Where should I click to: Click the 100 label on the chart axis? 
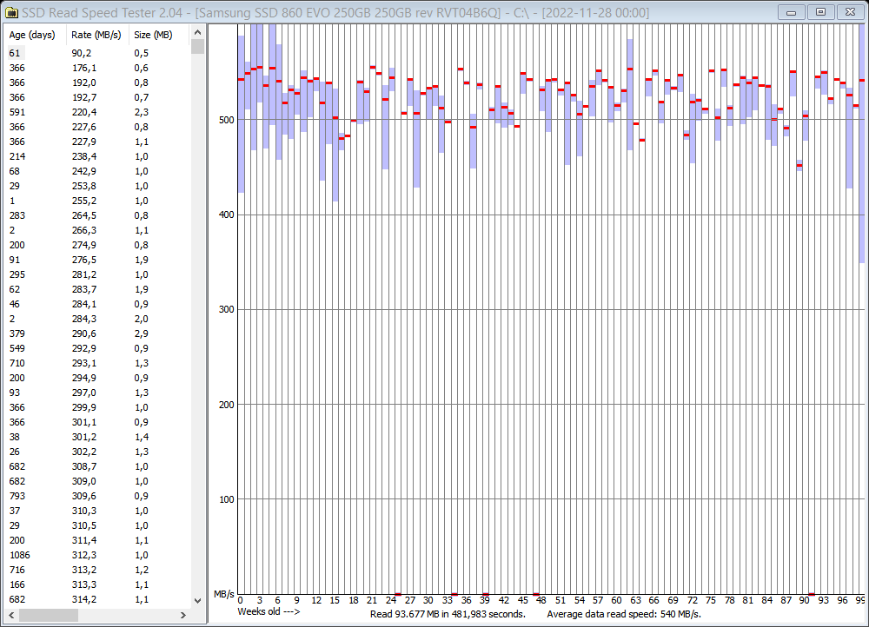pos(227,499)
